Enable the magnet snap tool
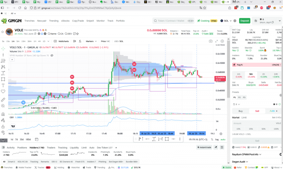The height and width of the screenshot is (169, 283). (3, 114)
